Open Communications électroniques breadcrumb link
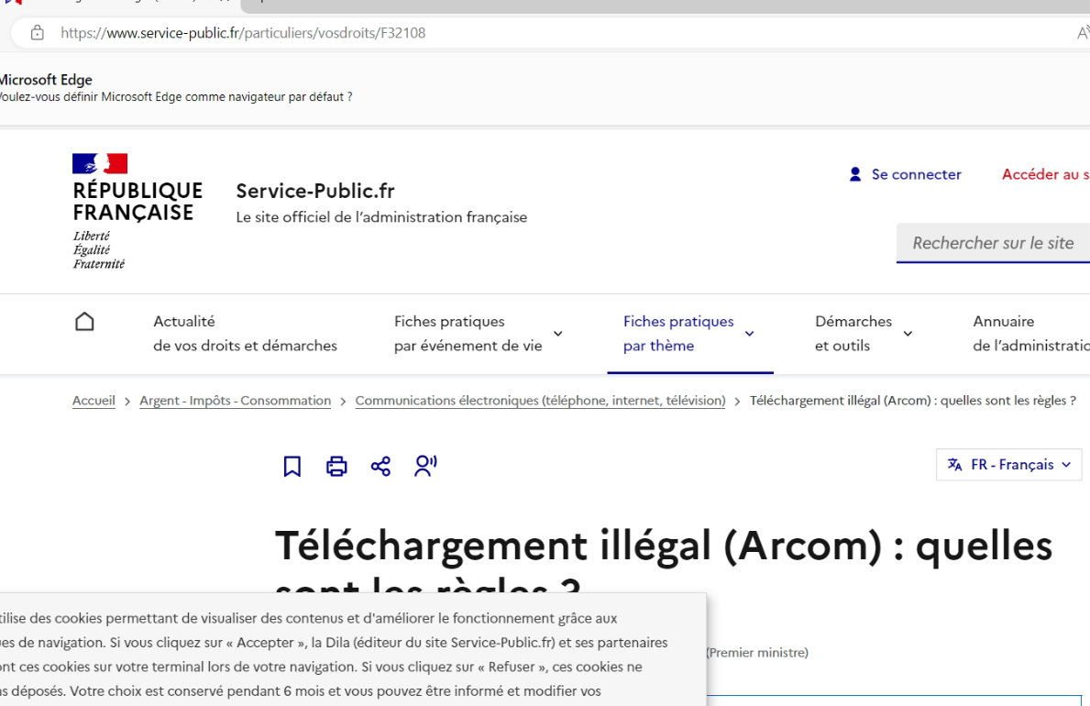The width and height of the screenshot is (1090, 706). point(540,401)
